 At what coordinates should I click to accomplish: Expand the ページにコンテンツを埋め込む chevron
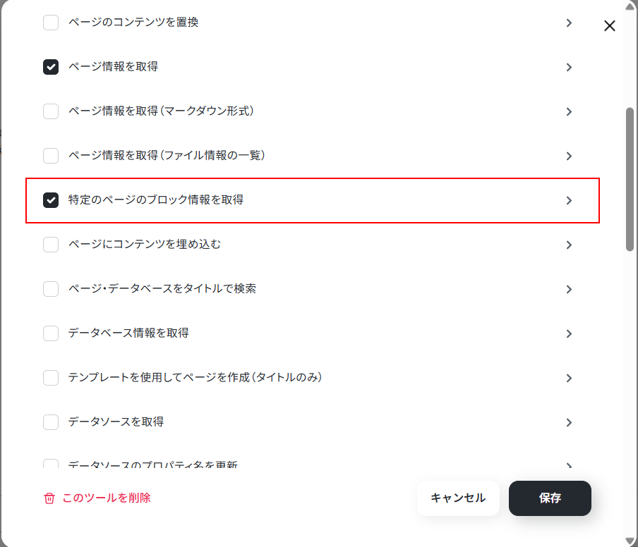click(x=569, y=245)
